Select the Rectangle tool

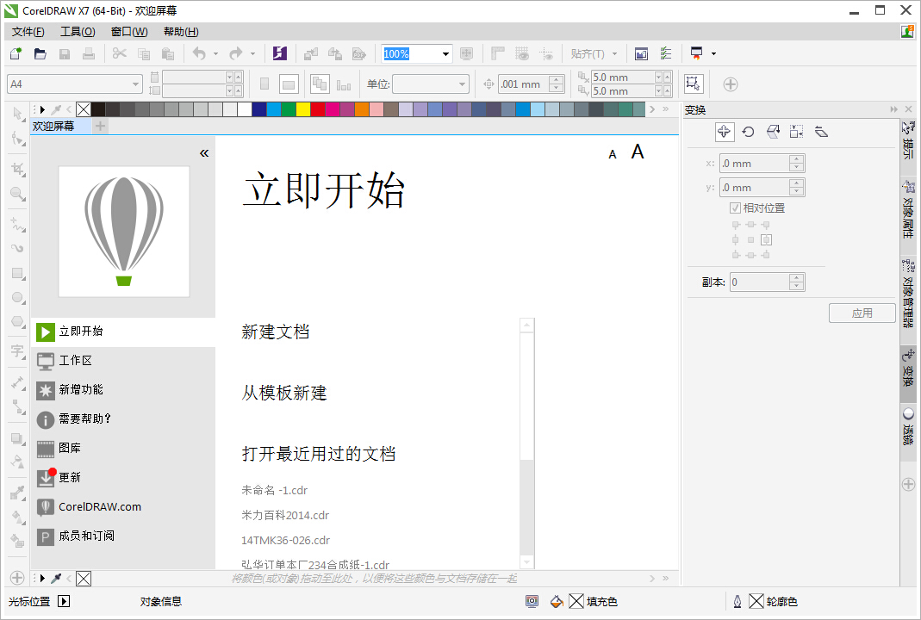tap(17, 274)
